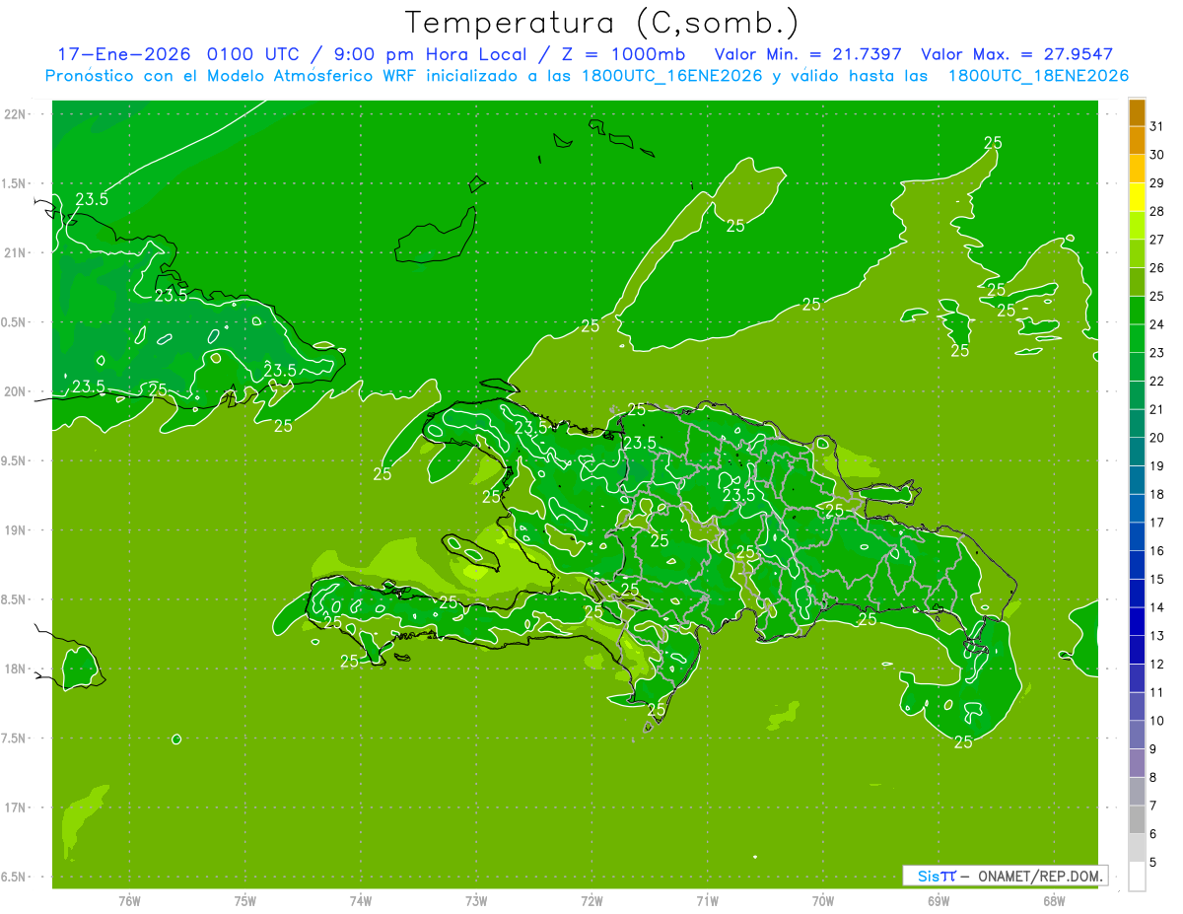The width and height of the screenshot is (1183, 914).
Task: Pick the lime color band between 27 and 28
Action: [x=1137, y=225]
